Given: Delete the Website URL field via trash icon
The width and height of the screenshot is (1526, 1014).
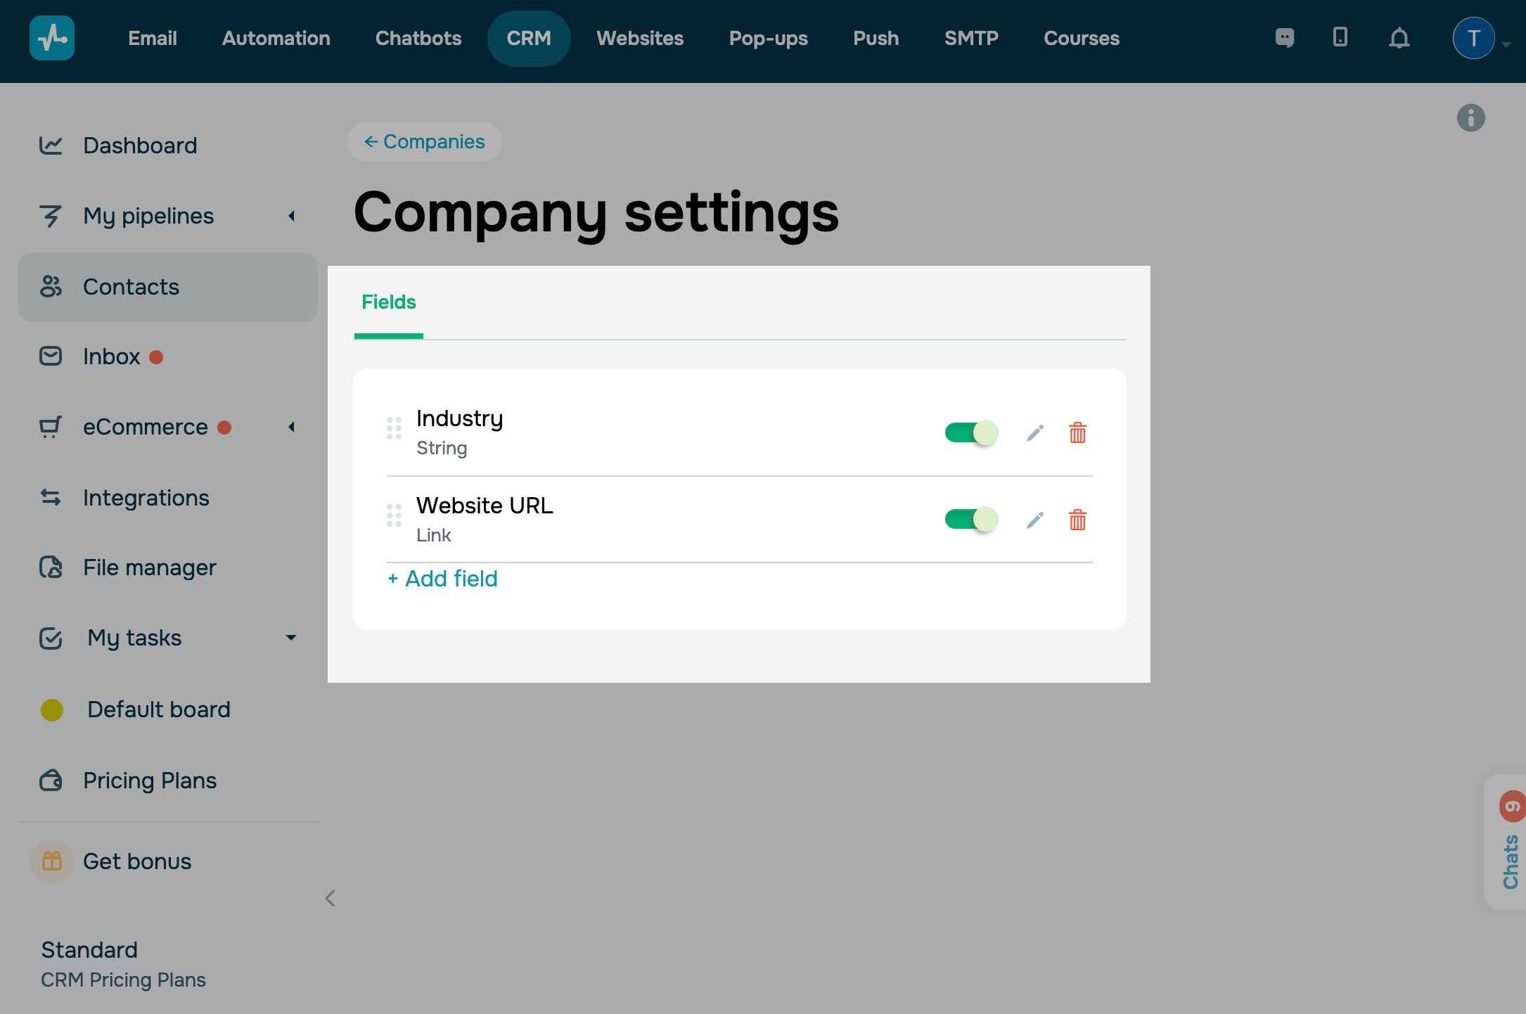Looking at the screenshot, I should point(1077,520).
